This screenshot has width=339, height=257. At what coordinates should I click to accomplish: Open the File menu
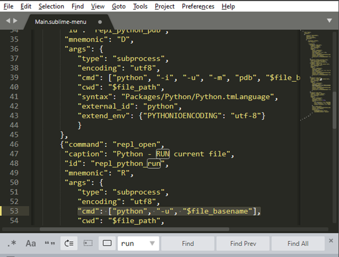click(8, 6)
